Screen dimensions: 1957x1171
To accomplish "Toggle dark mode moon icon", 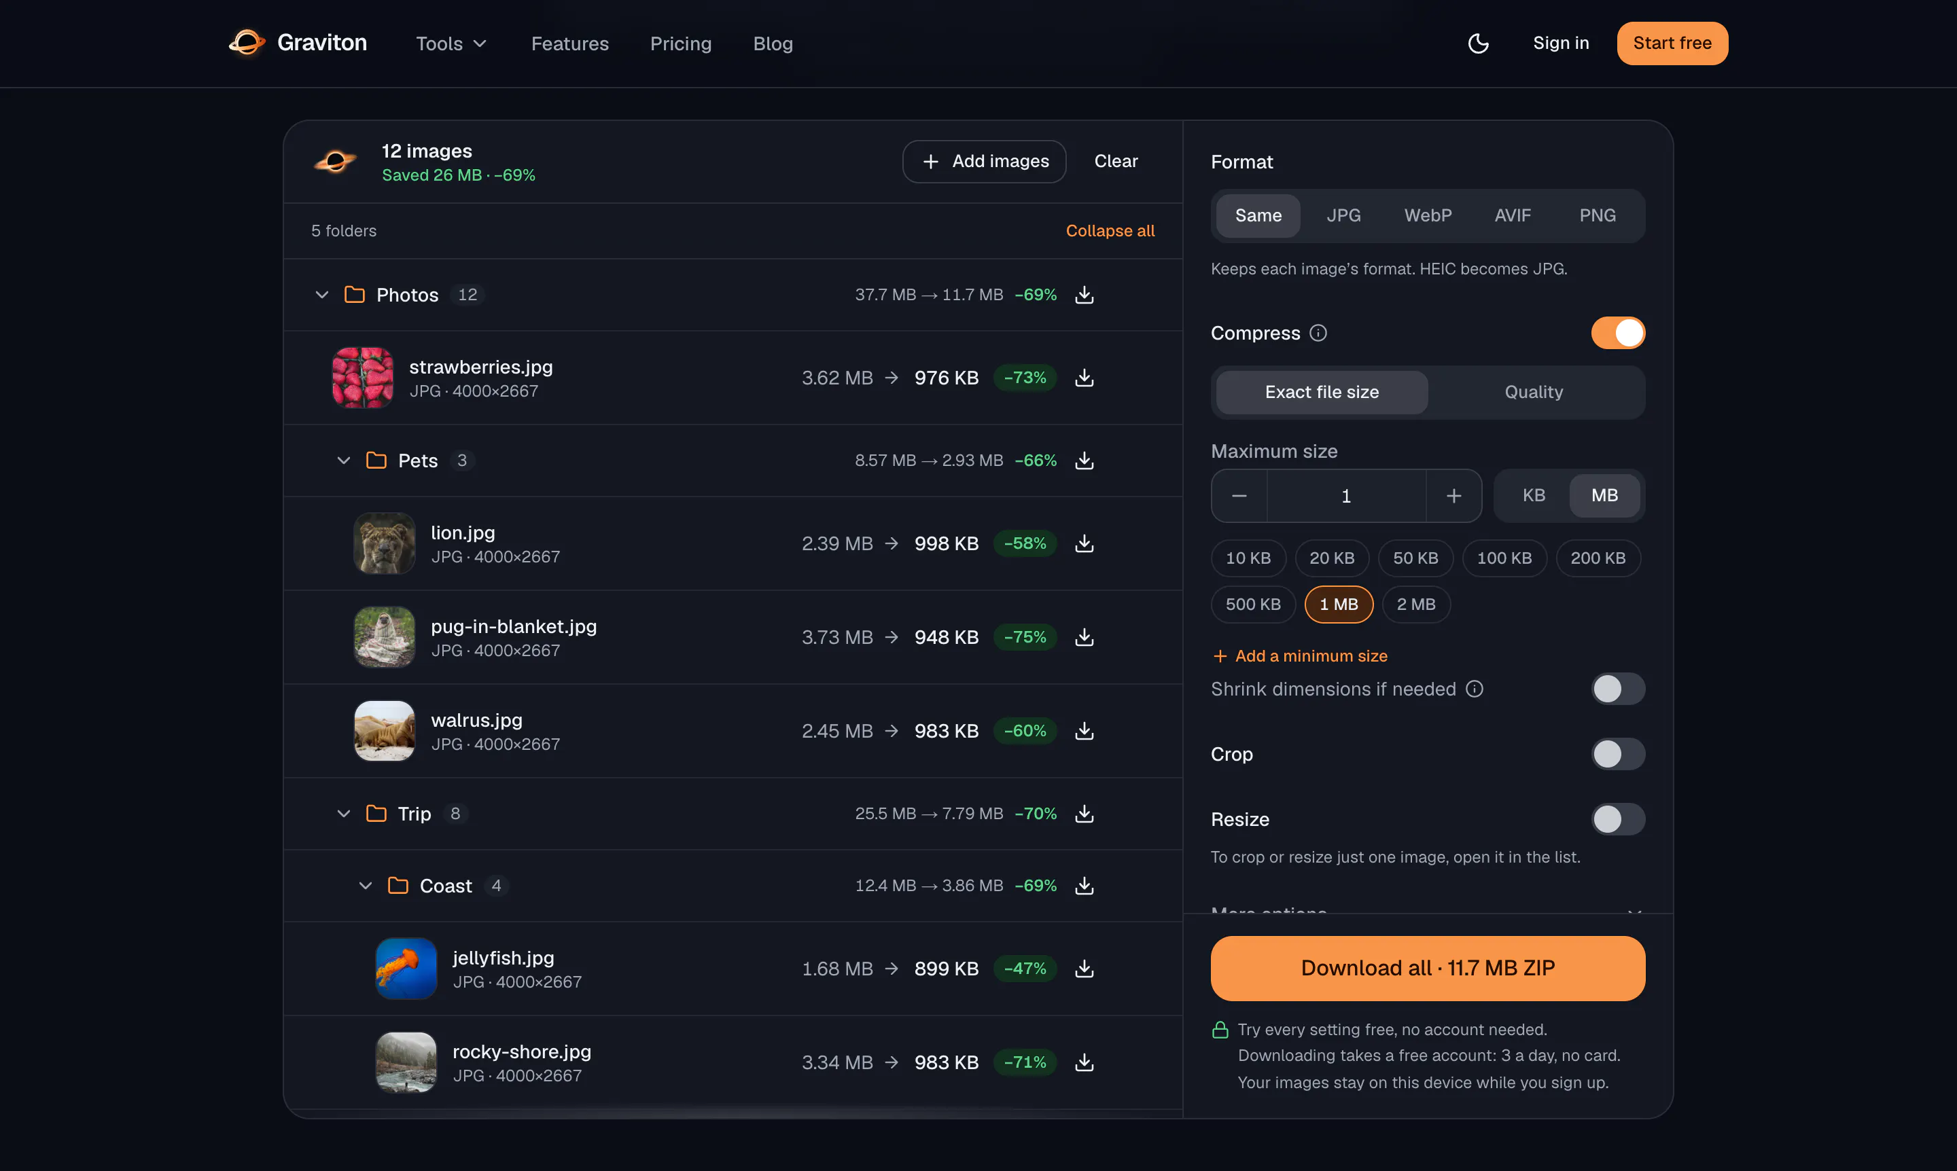I will (x=1478, y=43).
